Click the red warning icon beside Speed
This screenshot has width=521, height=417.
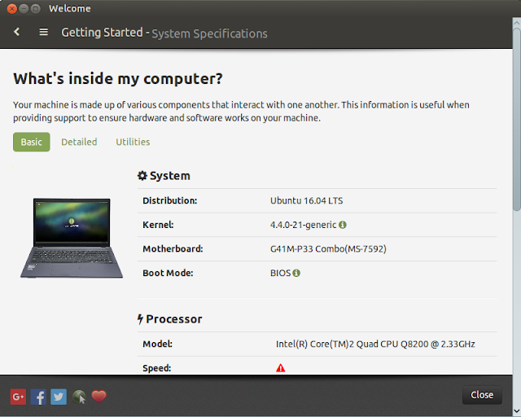[280, 368]
